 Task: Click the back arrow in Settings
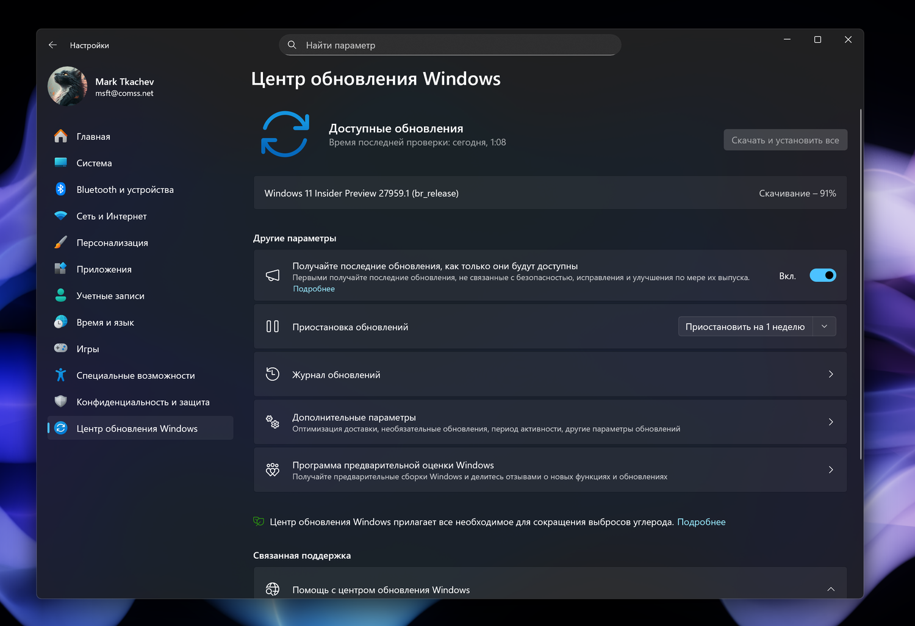coord(52,45)
